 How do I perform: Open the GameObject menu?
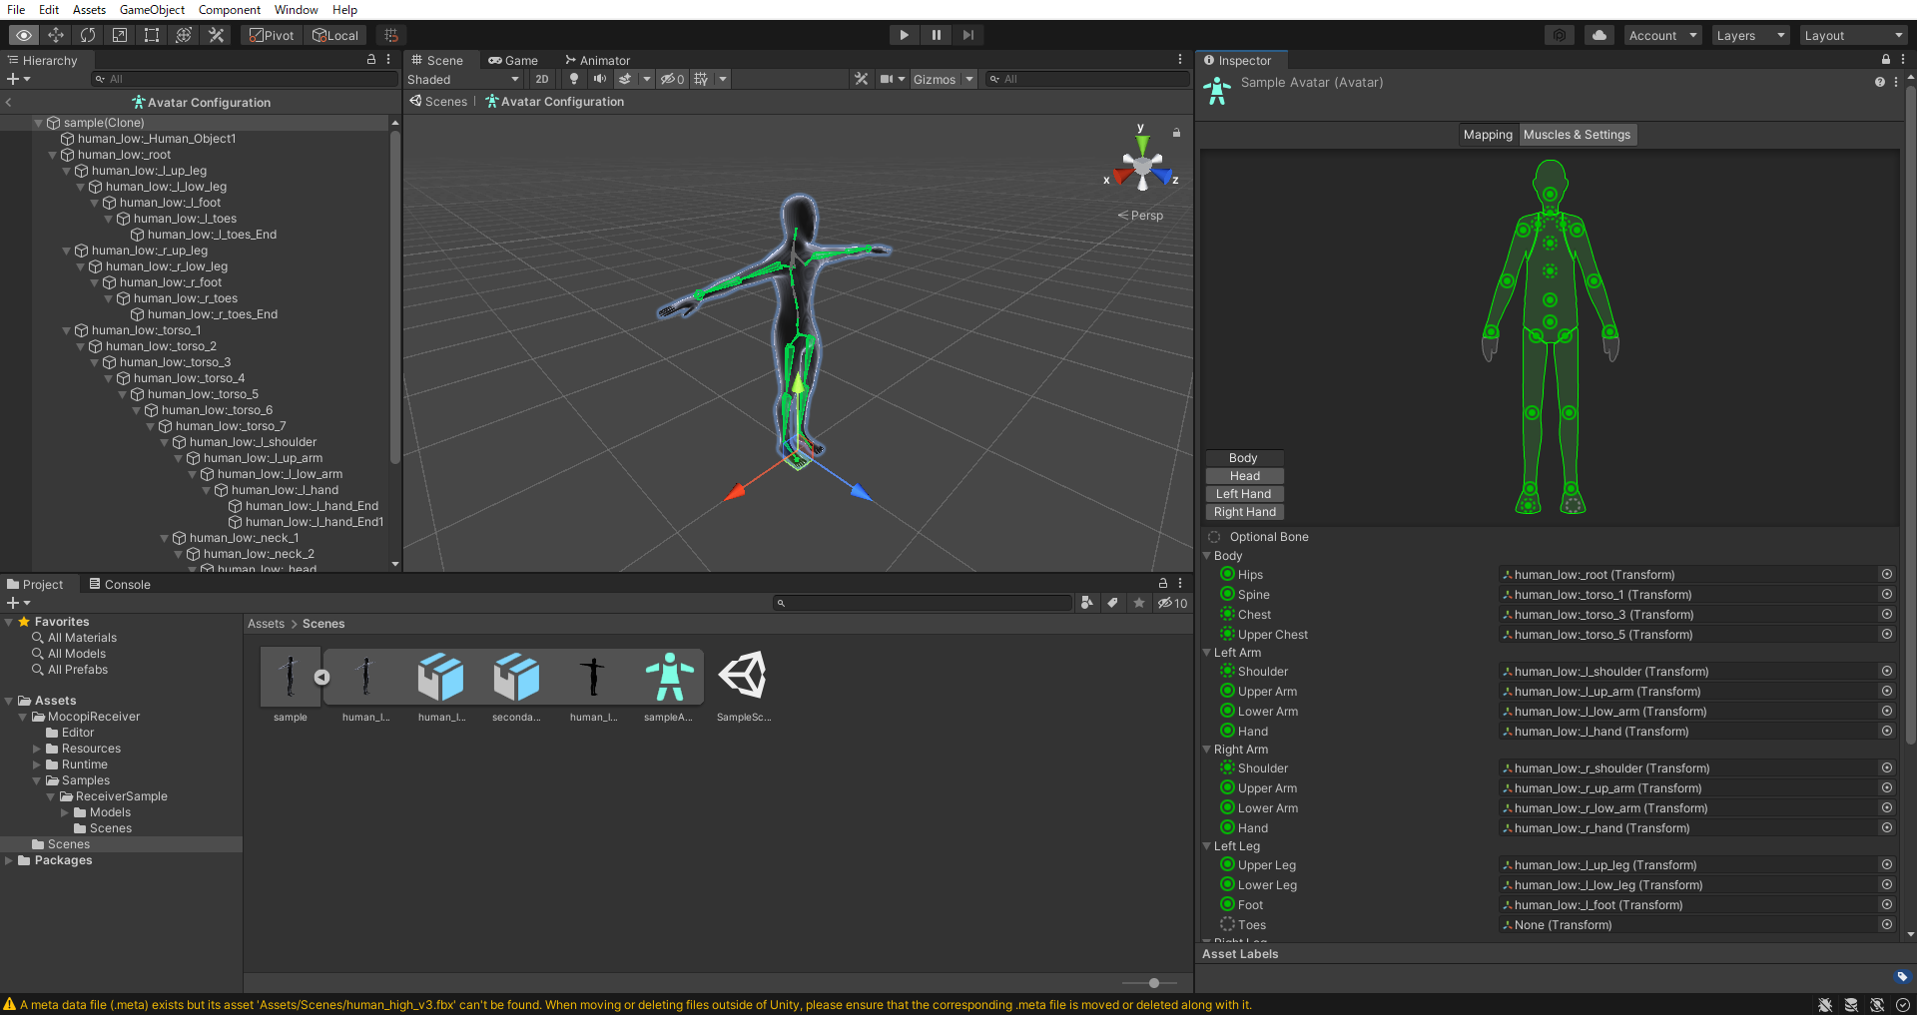152,10
